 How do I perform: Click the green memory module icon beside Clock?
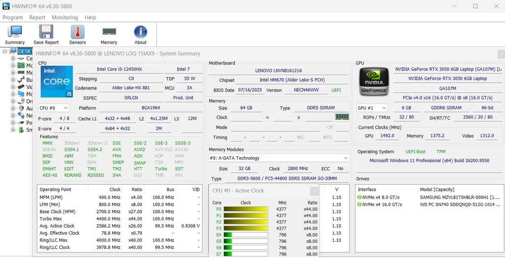(342, 117)
